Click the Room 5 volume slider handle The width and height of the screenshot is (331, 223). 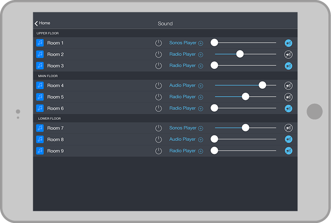[245, 97]
